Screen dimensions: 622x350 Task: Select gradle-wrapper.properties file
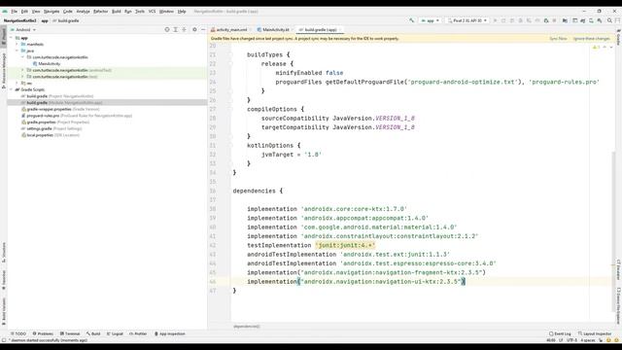(60, 109)
